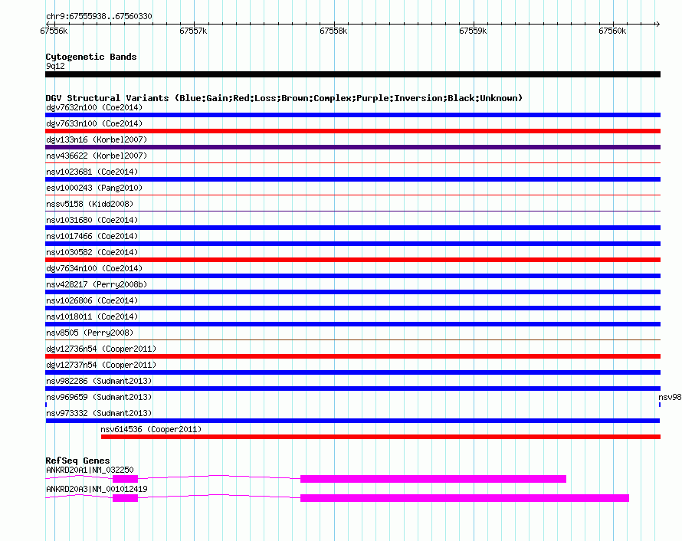Open the DGV Structural Variants track title
This screenshot has height=541, width=682.
[x=284, y=98]
